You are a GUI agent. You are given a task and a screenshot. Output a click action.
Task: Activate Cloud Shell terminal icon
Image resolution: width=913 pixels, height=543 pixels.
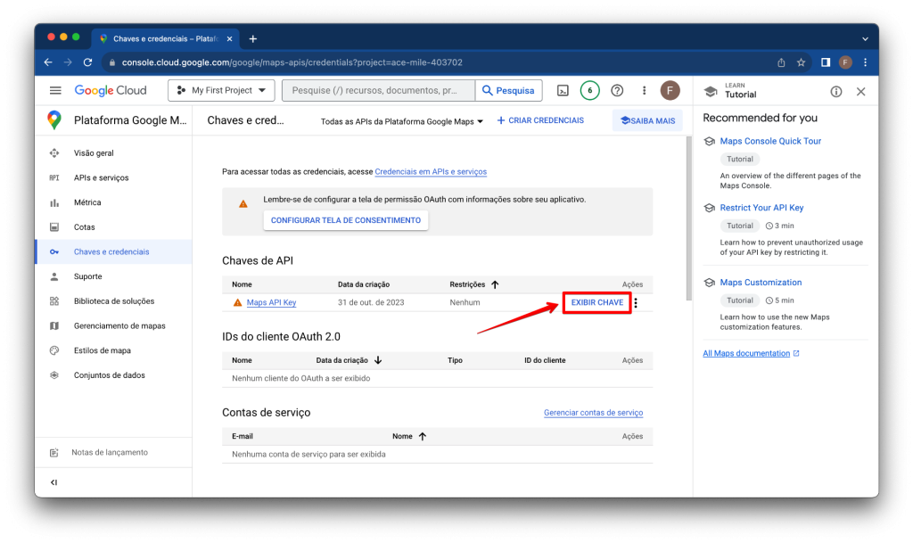(563, 90)
